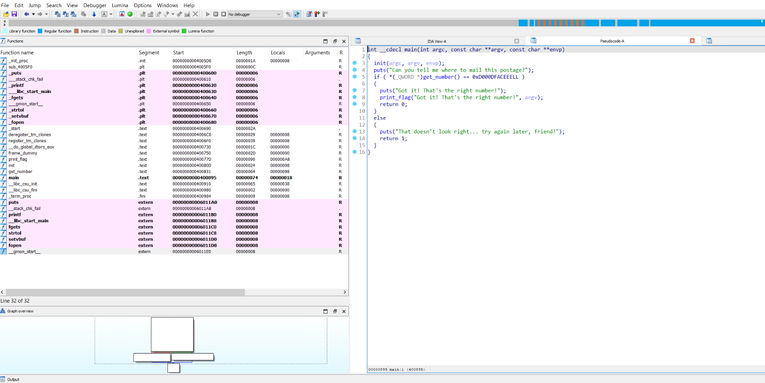The image size is (765, 383).
Task: Toggle breakpoint dot on pseudocode line 5
Action: click(x=355, y=77)
